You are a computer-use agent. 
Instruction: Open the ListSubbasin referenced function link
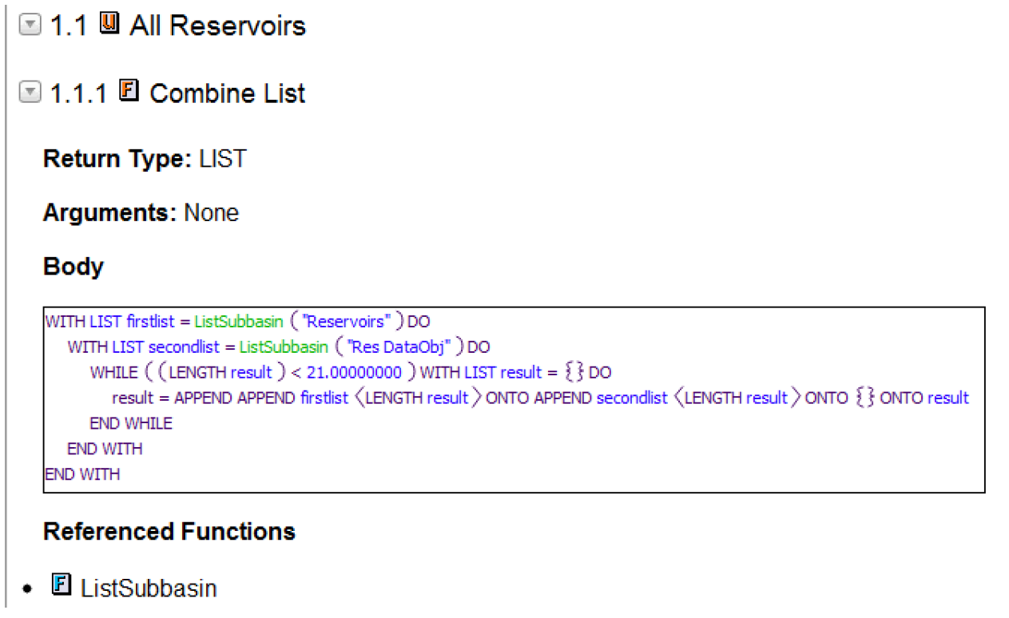pos(149,588)
